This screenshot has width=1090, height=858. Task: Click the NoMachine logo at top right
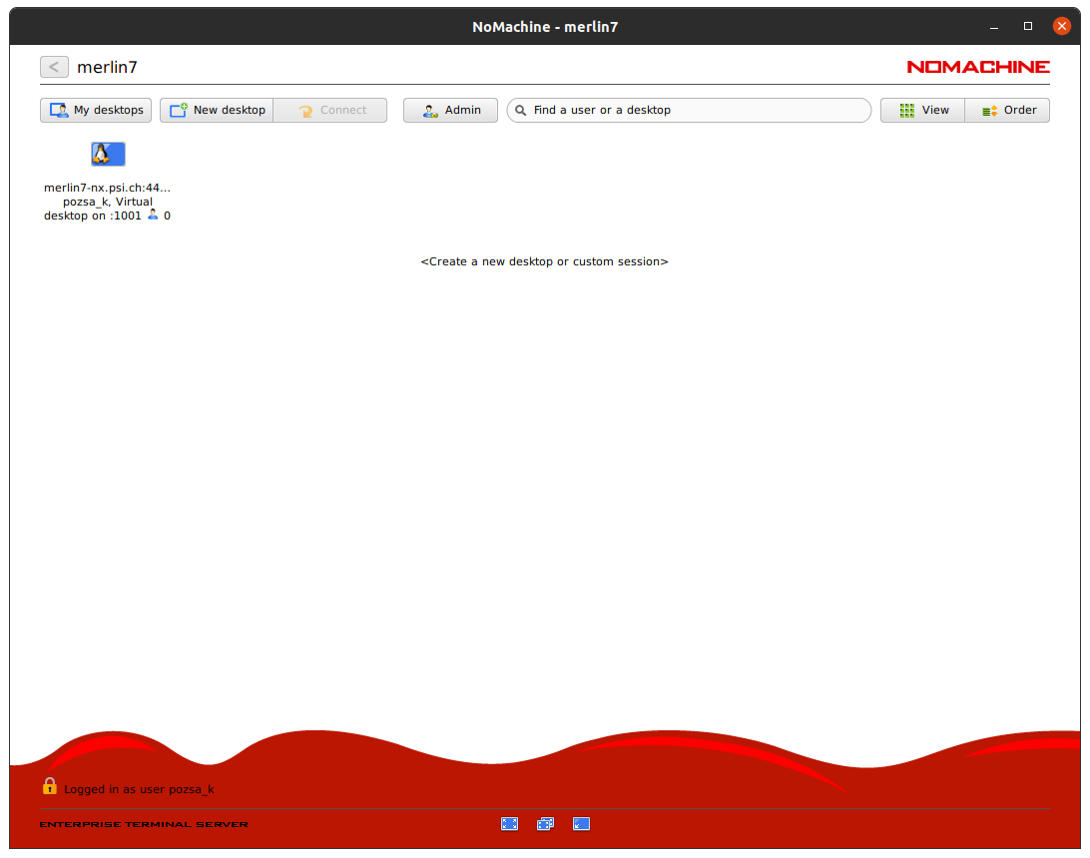click(x=977, y=67)
